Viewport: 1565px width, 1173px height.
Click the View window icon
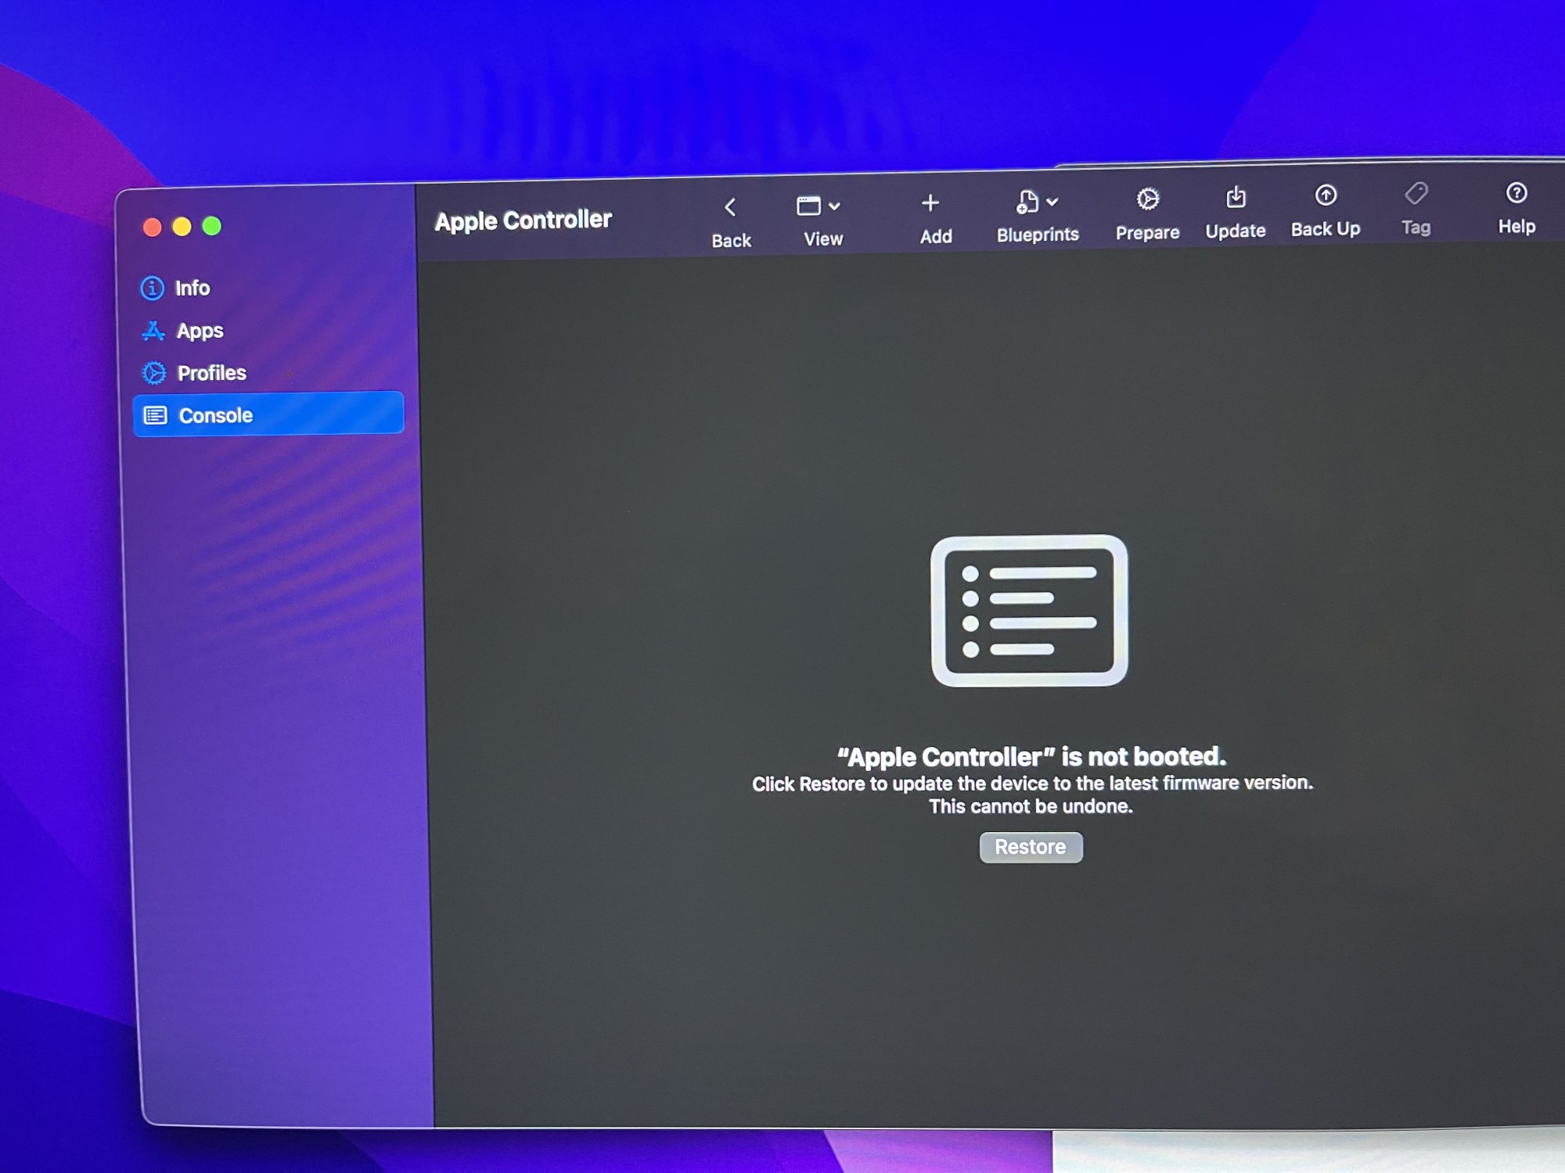[x=808, y=206]
